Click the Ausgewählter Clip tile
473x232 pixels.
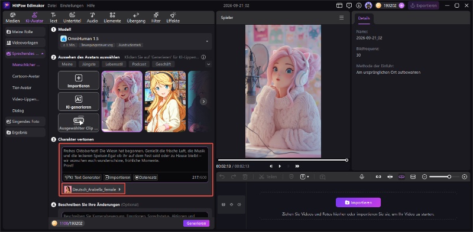tap(79, 123)
